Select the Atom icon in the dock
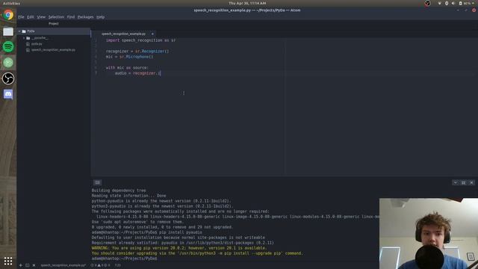Viewport: 478px width, 269px height. point(8,63)
